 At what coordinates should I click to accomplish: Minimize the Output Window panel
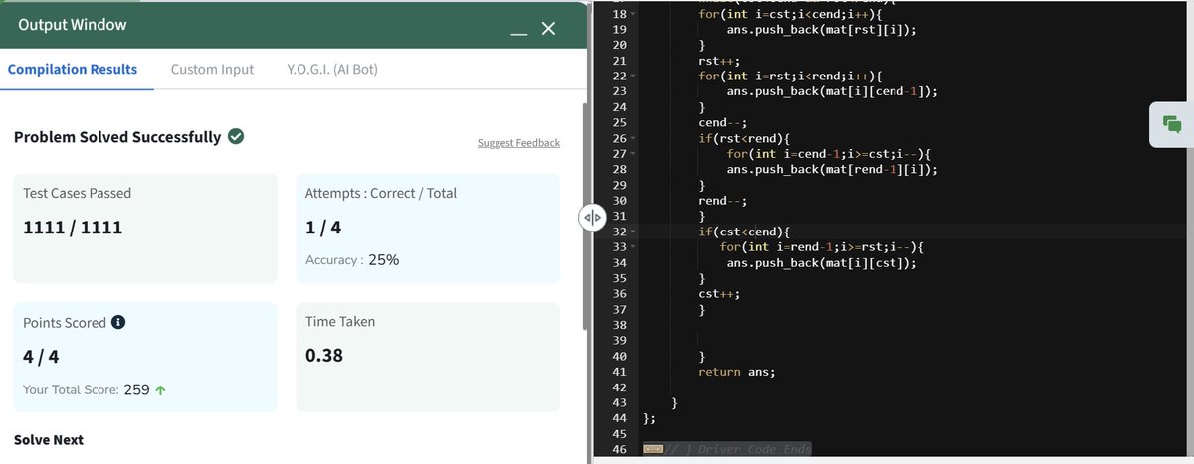[x=518, y=33]
